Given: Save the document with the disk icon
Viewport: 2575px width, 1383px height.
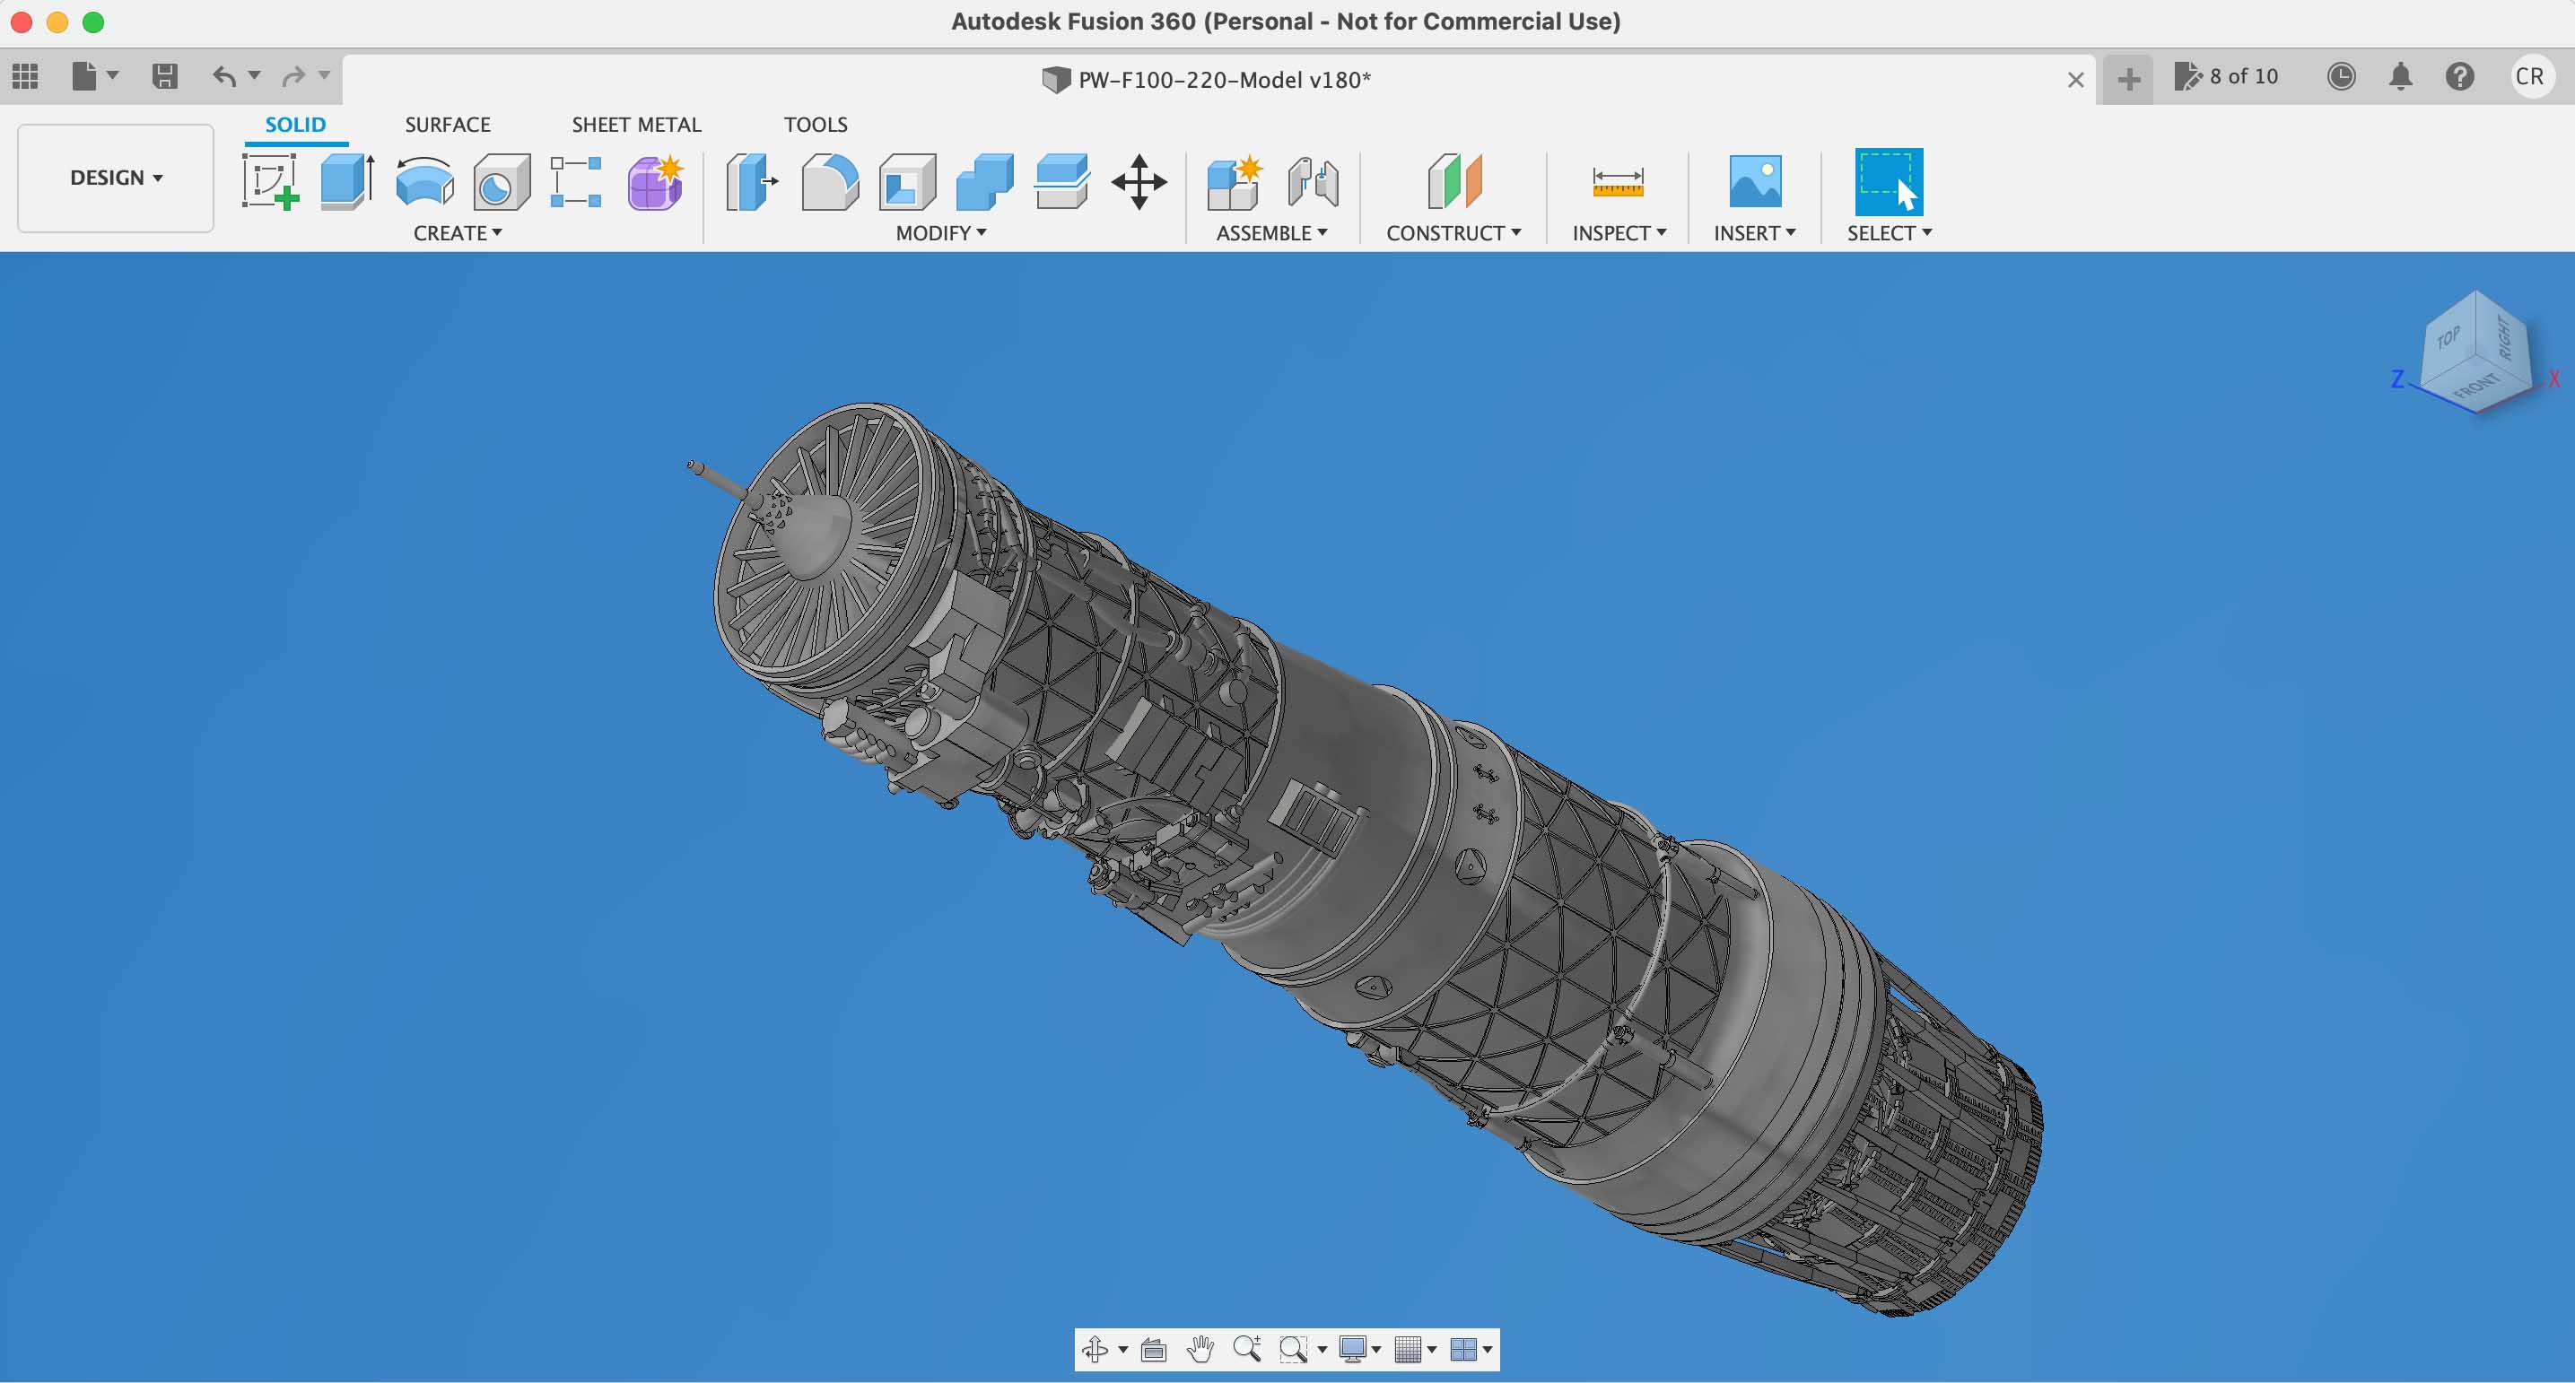Looking at the screenshot, I should click(x=165, y=76).
